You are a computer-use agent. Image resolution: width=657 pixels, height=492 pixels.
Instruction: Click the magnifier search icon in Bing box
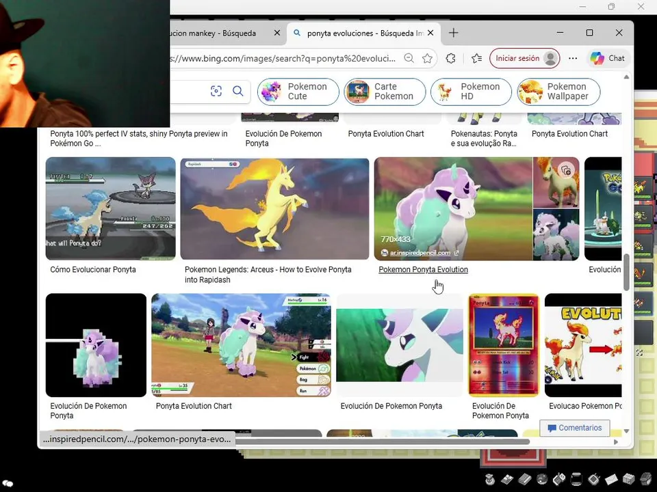point(238,91)
